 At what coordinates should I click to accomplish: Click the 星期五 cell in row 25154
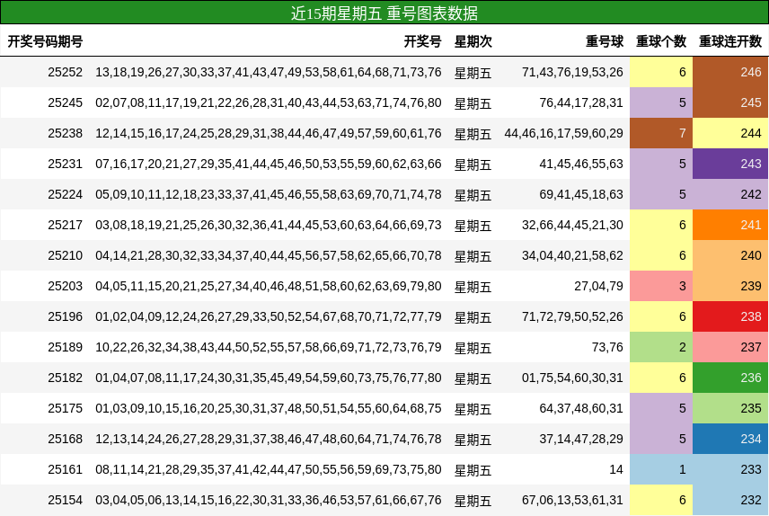[x=473, y=500]
